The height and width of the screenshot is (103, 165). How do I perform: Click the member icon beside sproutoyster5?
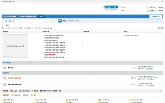click(x=67, y=100)
